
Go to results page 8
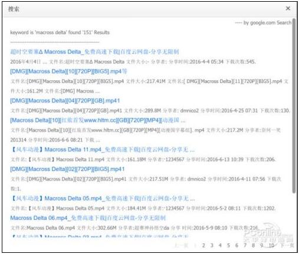(x=254, y=245)
